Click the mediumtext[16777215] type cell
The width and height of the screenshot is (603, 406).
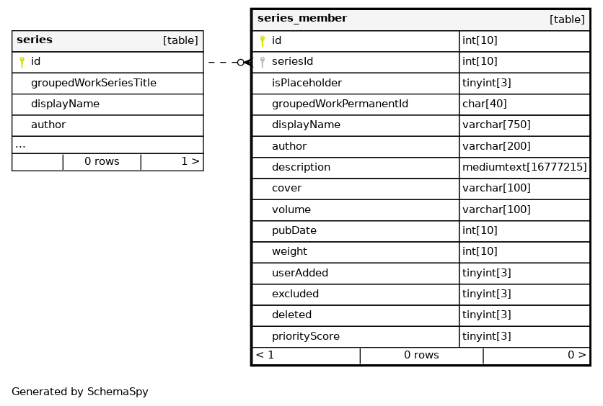(x=524, y=167)
